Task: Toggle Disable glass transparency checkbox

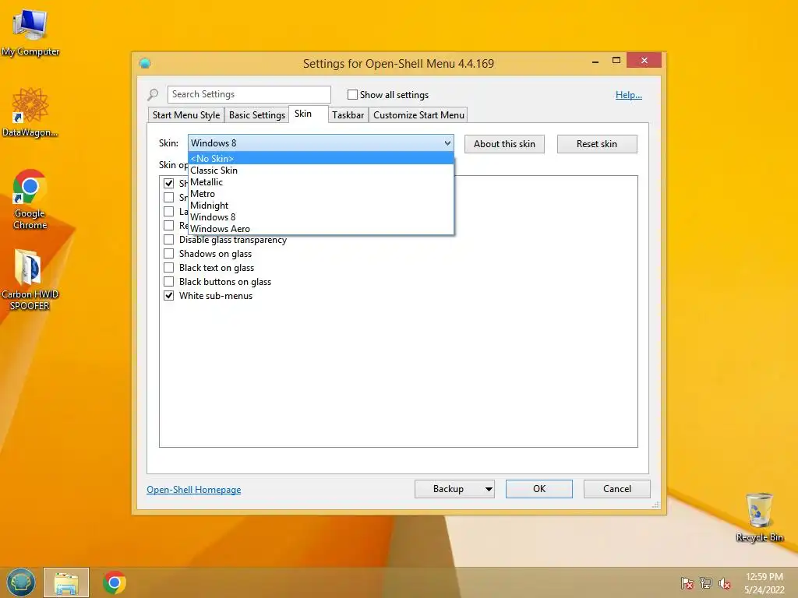Action: [168, 240]
